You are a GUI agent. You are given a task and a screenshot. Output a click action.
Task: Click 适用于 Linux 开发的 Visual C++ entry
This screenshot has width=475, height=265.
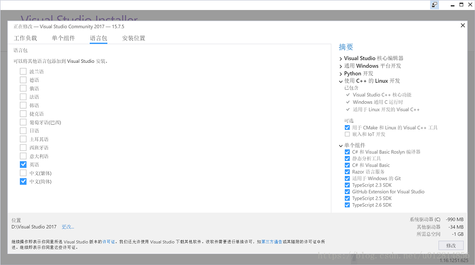[386, 109]
